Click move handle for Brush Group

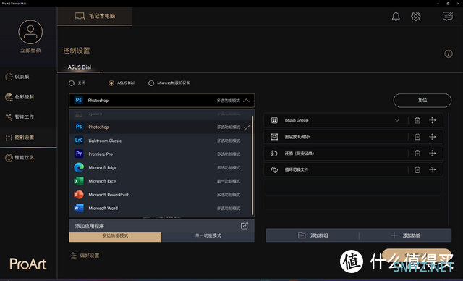point(433,120)
